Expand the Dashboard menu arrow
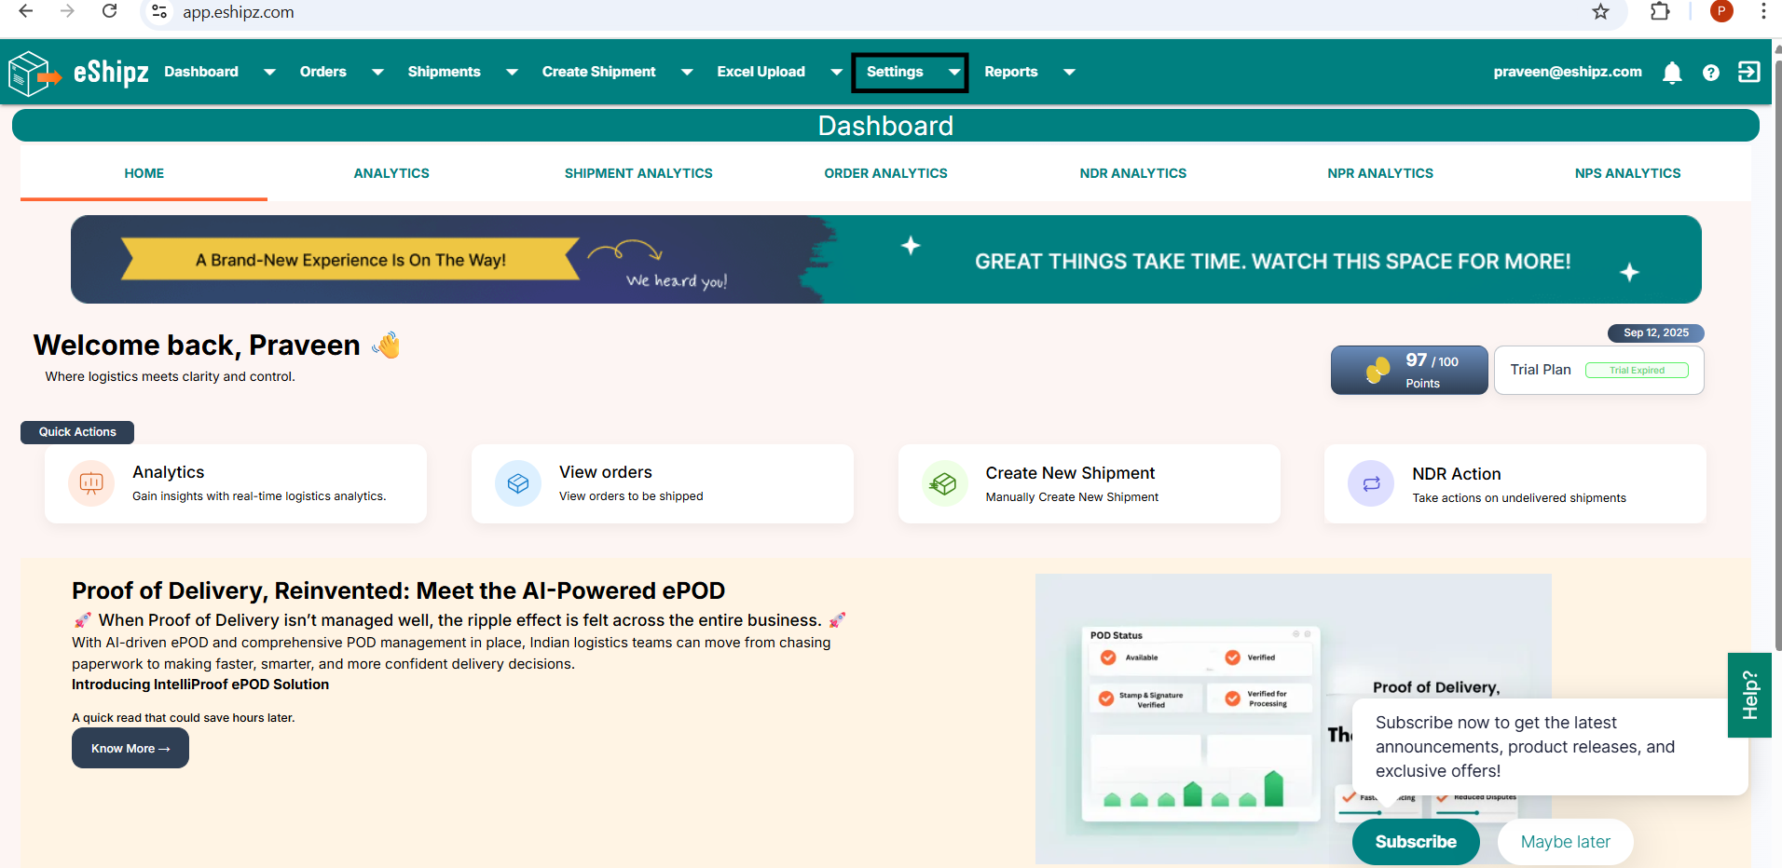The width and height of the screenshot is (1782, 868). click(x=269, y=72)
